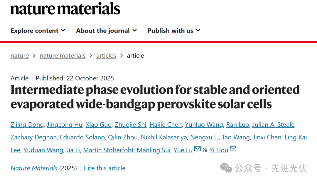Open the nature materials breadcrumb link
Viewport: 317px width, 181px height.
(x=63, y=55)
